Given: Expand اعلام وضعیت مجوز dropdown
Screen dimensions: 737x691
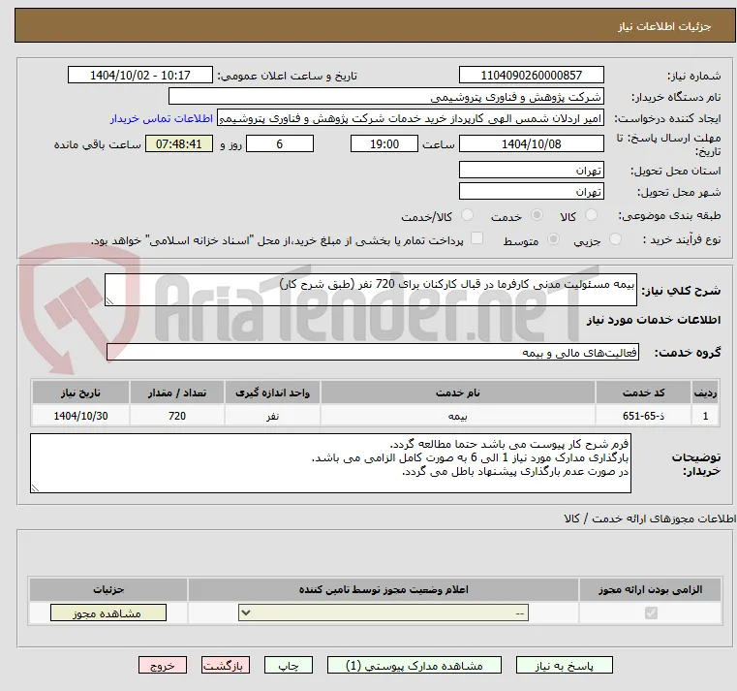Looking at the screenshot, I should [384, 612].
